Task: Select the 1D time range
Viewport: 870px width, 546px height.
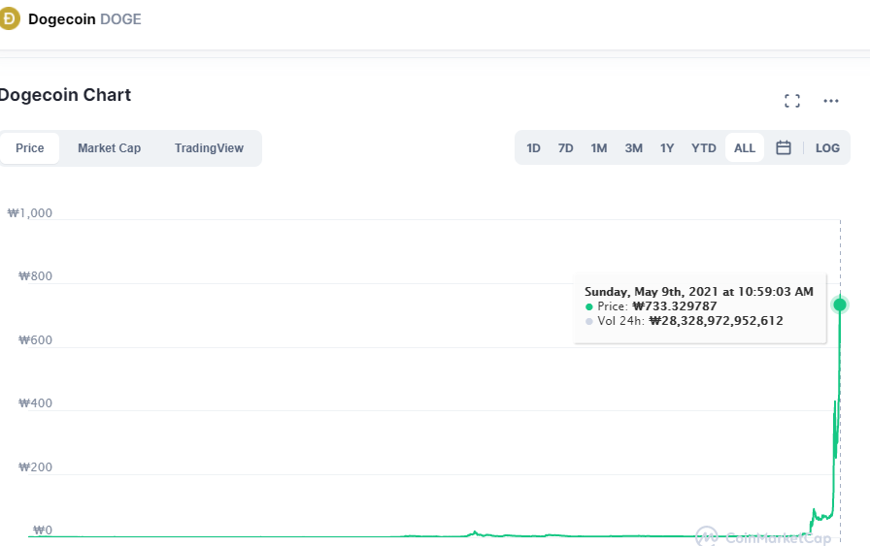Action: (x=533, y=148)
